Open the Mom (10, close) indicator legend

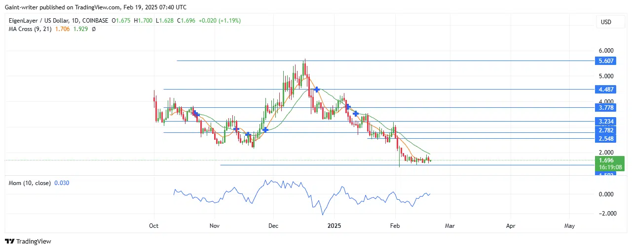click(x=30, y=183)
